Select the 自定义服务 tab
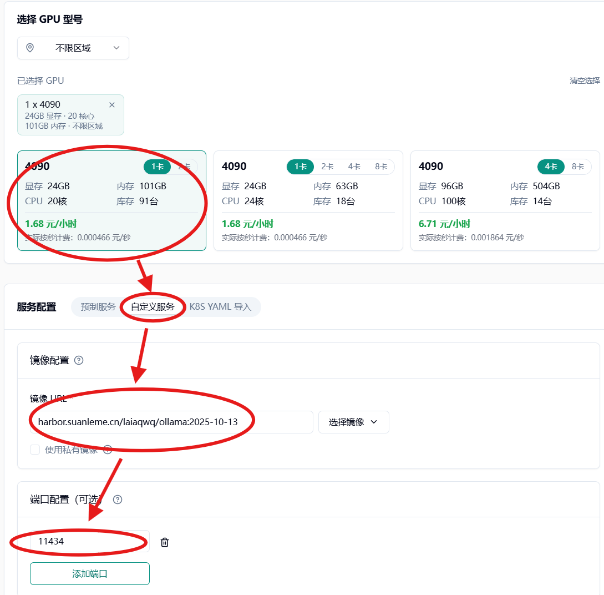Image resolution: width=604 pixels, height=595 pixels. pyautogui.click(x=153, y=307)
